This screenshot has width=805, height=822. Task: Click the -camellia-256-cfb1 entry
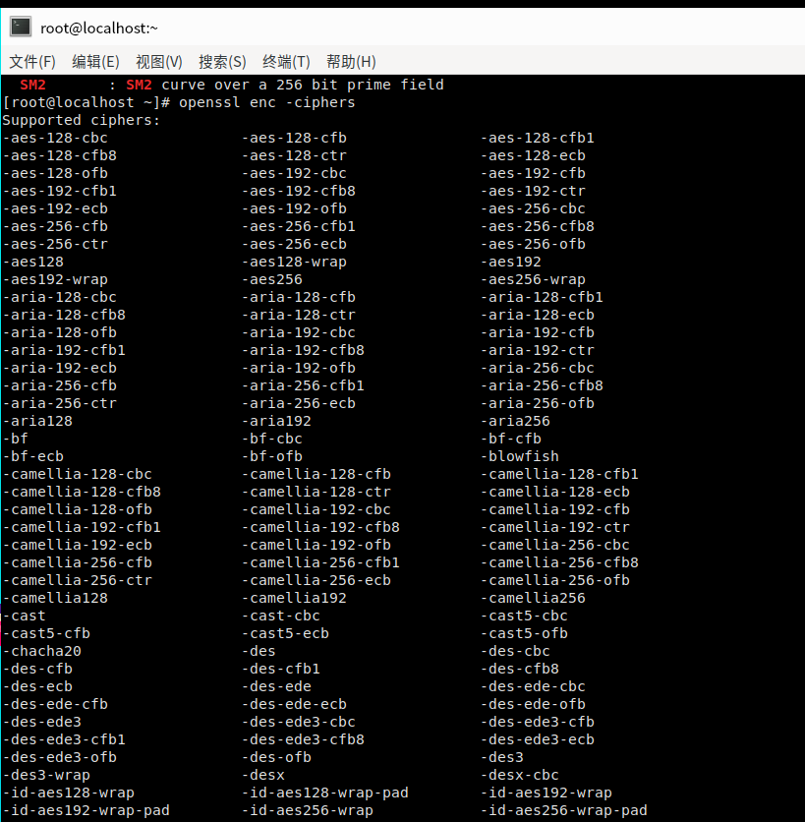[320, 562]
